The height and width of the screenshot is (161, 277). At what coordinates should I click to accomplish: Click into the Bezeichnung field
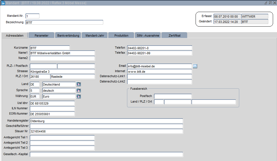pos(64,23)
